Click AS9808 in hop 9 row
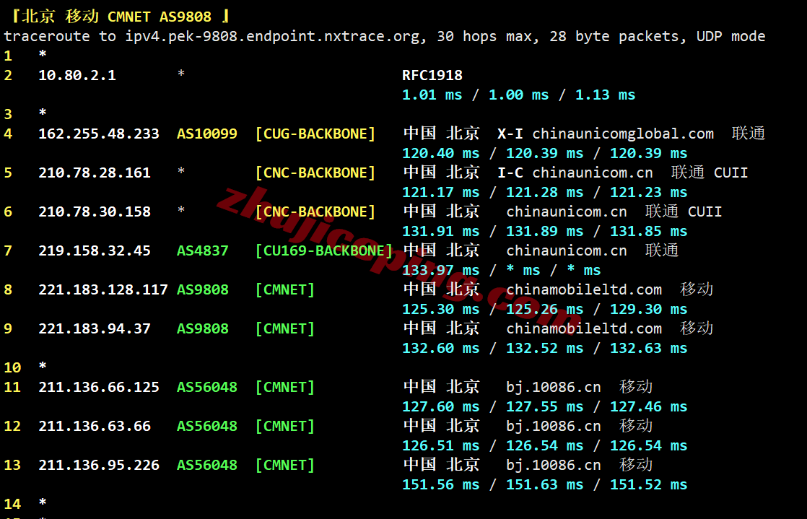 (x=203, y=328)
